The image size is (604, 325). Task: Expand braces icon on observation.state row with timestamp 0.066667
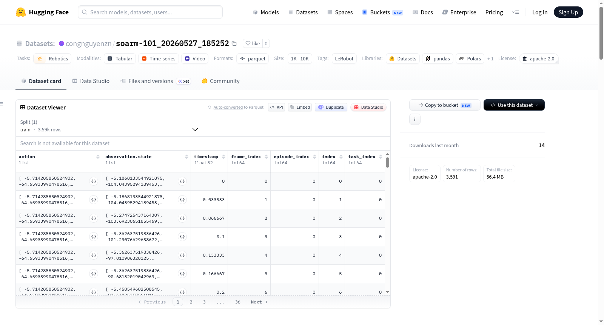click(182, 218)
